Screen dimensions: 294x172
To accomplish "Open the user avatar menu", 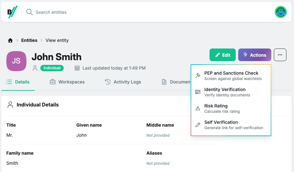I will (280, 12).
